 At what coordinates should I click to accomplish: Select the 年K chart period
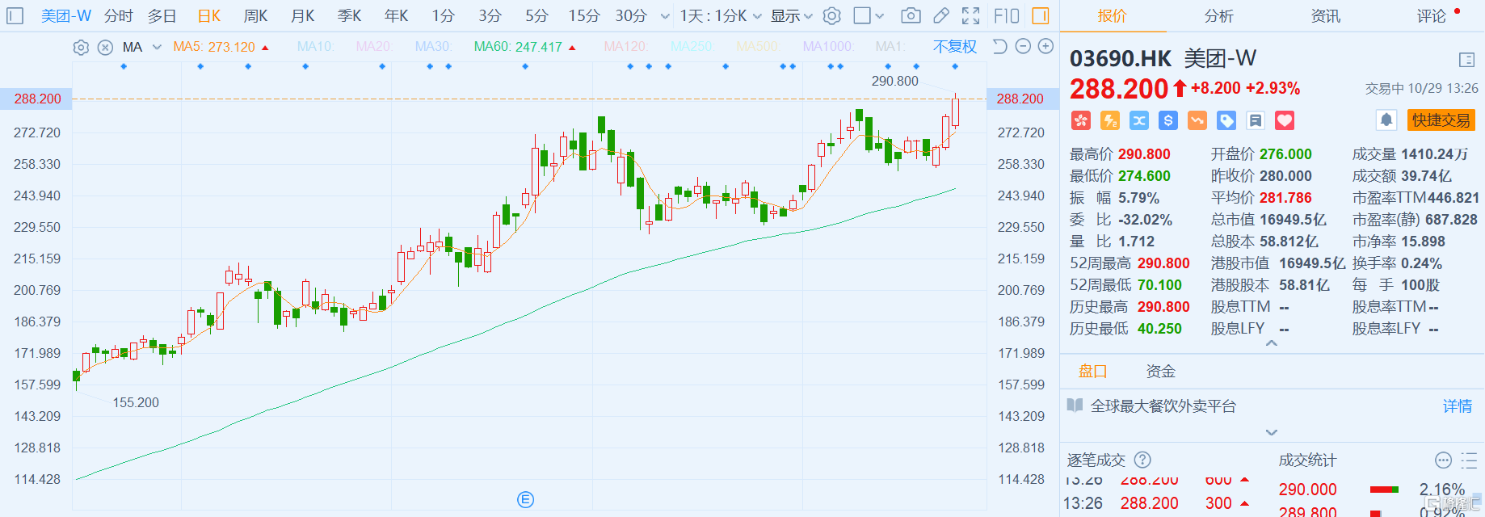(x=397, y=15)
